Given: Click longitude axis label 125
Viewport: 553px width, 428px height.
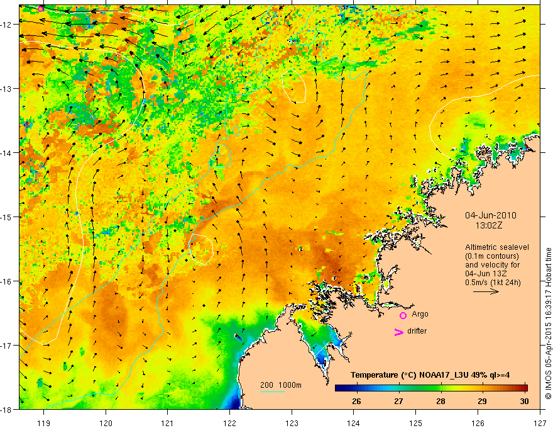Looking at the screenshot, I should tap(416, 423).
